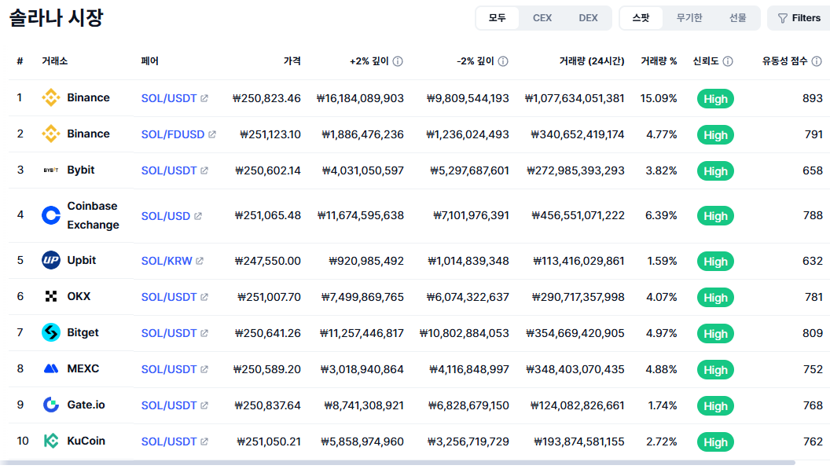Switch to the DEX tab
Screen dimensions: 830x469
(588, 18)
